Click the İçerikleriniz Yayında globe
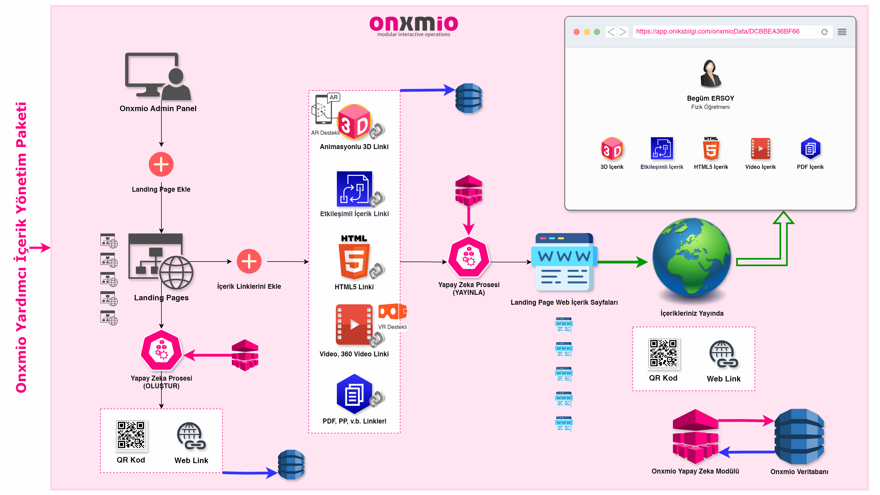This screenshot has width=880, height=495. pos(691,257)
